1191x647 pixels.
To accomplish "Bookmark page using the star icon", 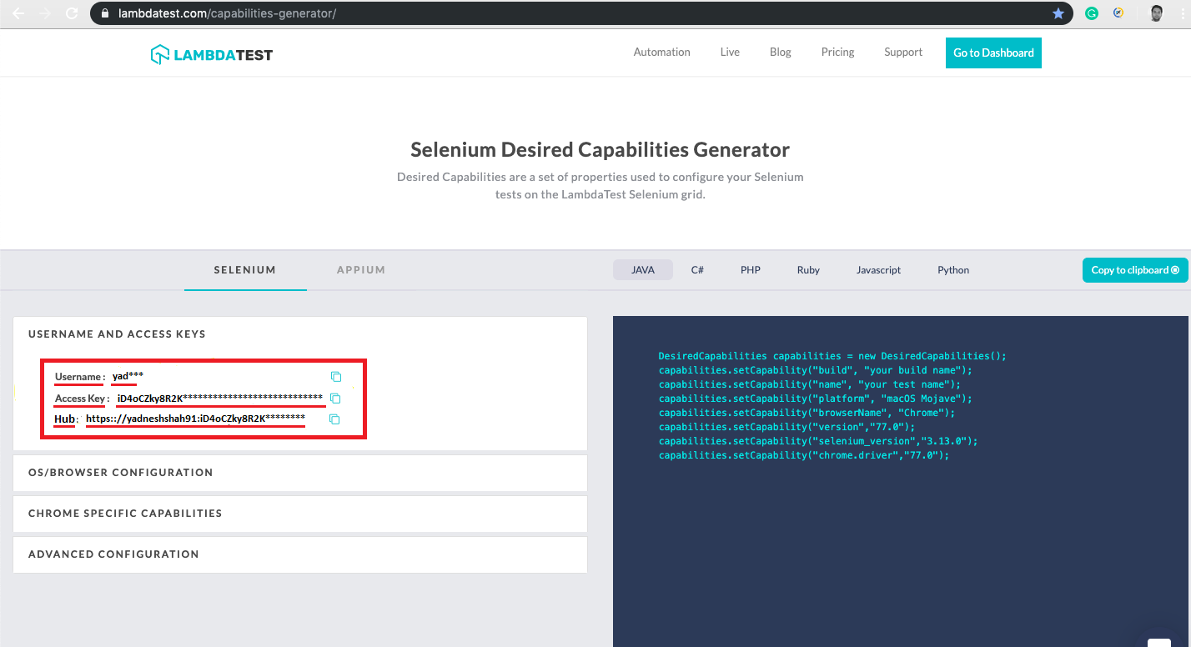I will click(1058, 13).
